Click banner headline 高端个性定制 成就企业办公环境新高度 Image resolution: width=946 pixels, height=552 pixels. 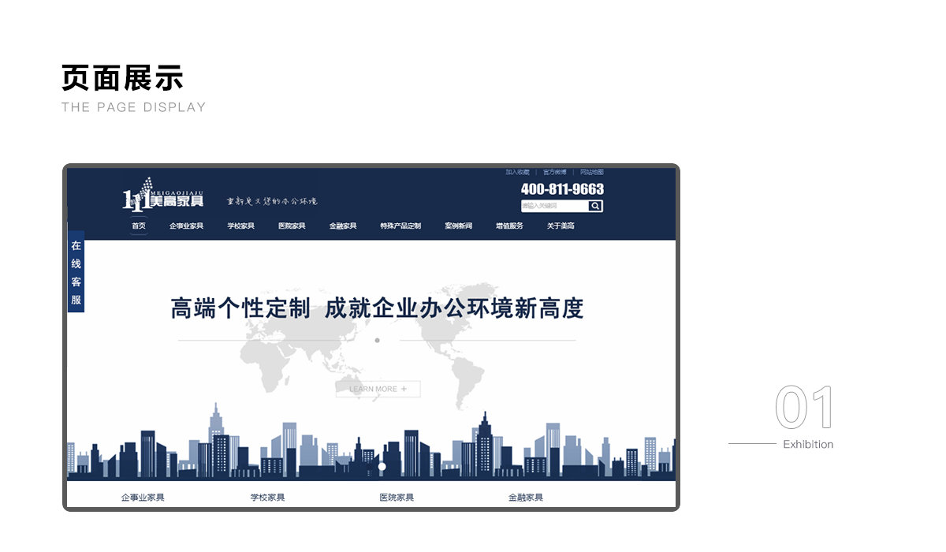tap(377, 308)
